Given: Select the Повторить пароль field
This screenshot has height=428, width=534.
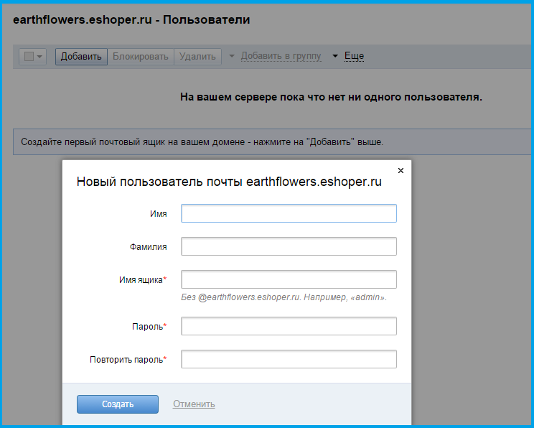Looking at the screenshot, I should coord(289,359).
